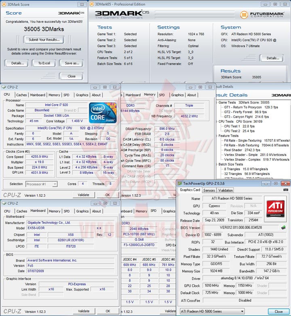
Task: Click the mainboard model EX58-UD3R field
Action: (55, 228)
